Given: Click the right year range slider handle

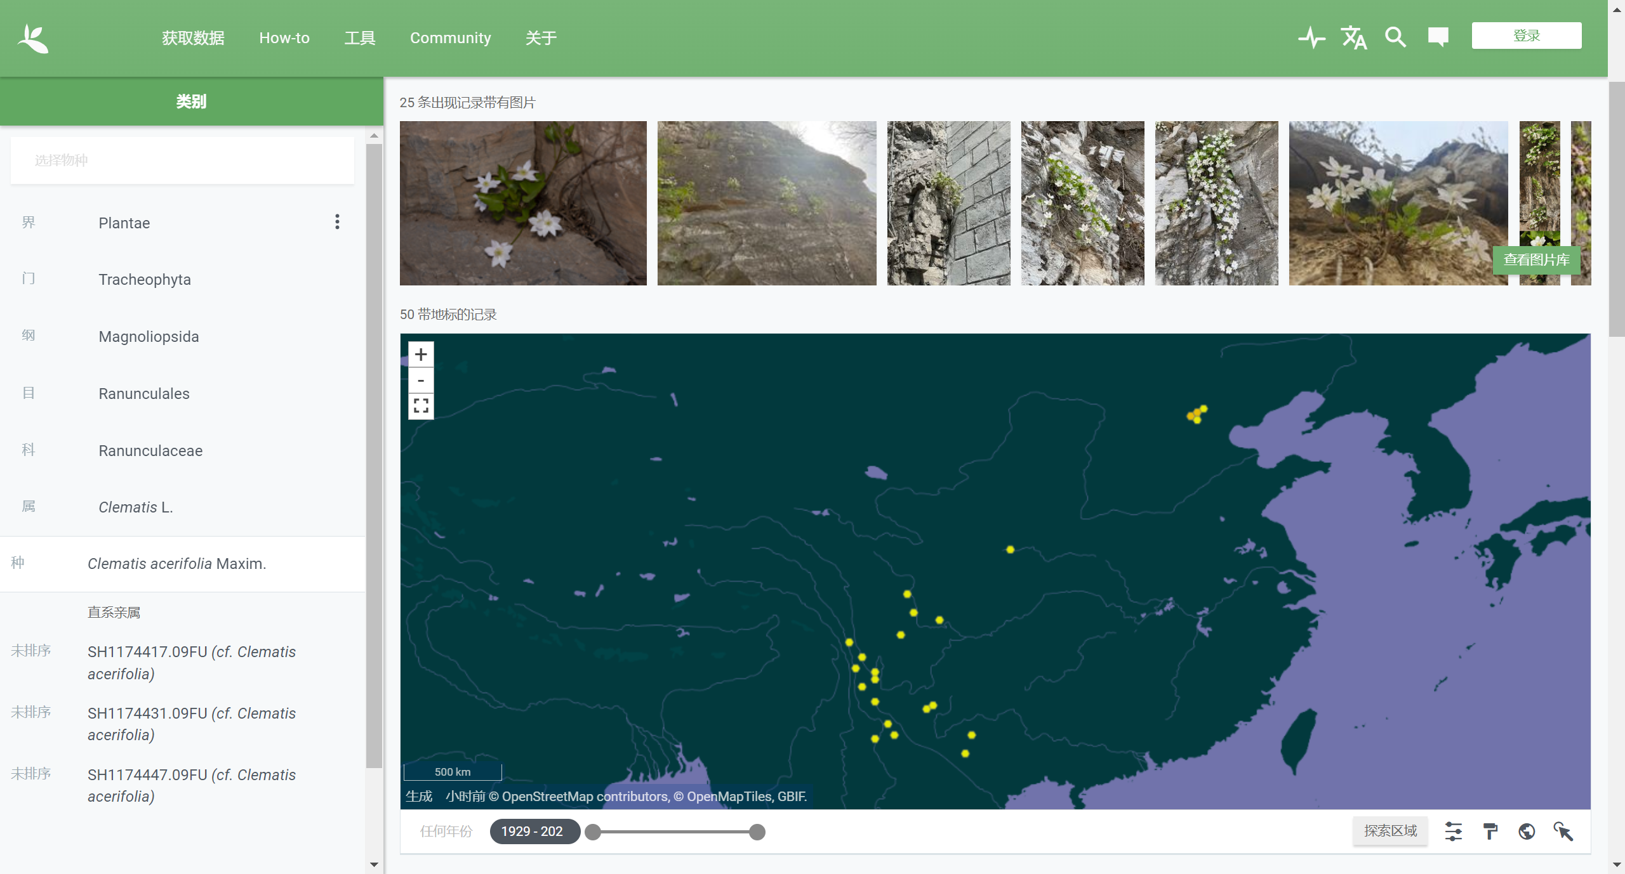Looking at the screenshot, I should [x=757, y=832].
